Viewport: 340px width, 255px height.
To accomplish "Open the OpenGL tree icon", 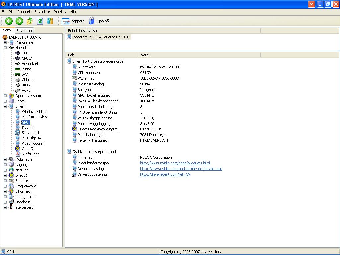I will pos(18,149).
